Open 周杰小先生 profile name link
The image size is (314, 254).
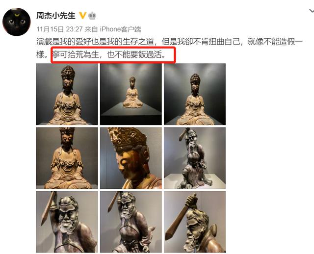click(55, 16)
